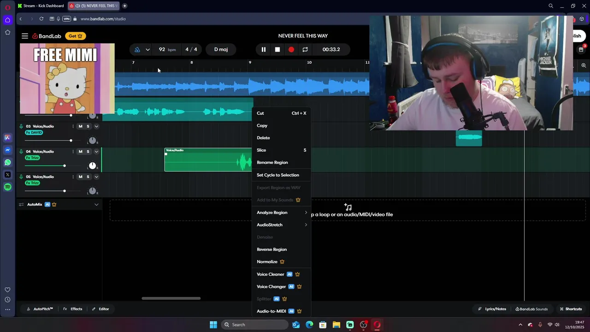Expand track 05 options chevron

[96, 177]
